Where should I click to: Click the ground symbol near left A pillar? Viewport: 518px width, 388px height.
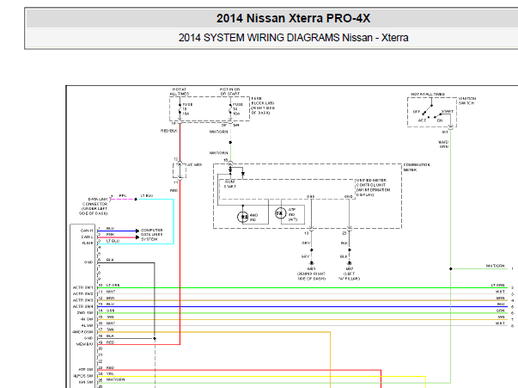(x=350, y=263)
